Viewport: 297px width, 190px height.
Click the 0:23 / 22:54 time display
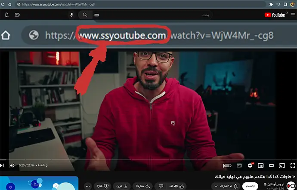pyautogui.click(x=27, y=165)
